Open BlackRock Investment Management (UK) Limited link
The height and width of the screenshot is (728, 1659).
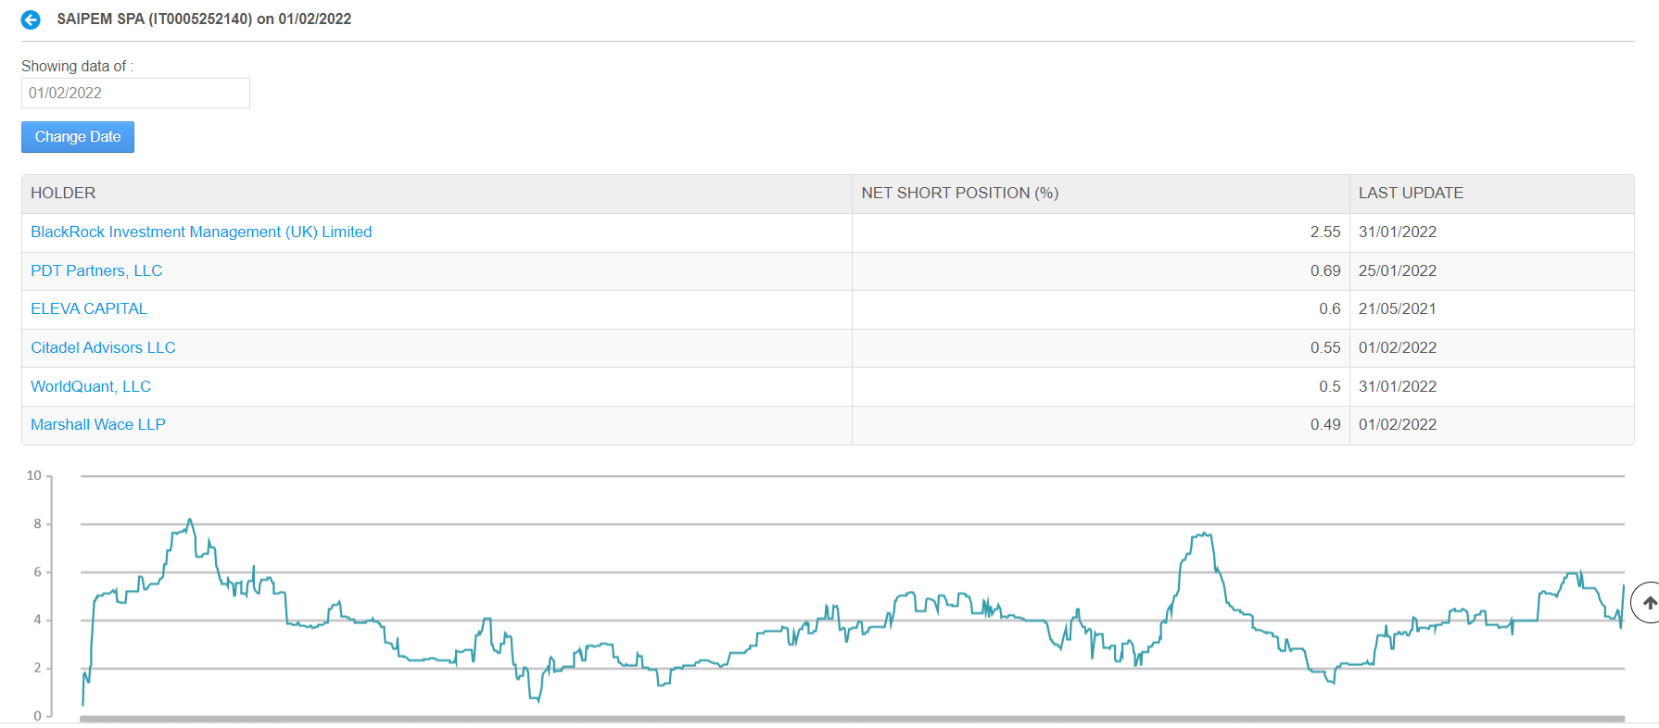tap(201, 232)
